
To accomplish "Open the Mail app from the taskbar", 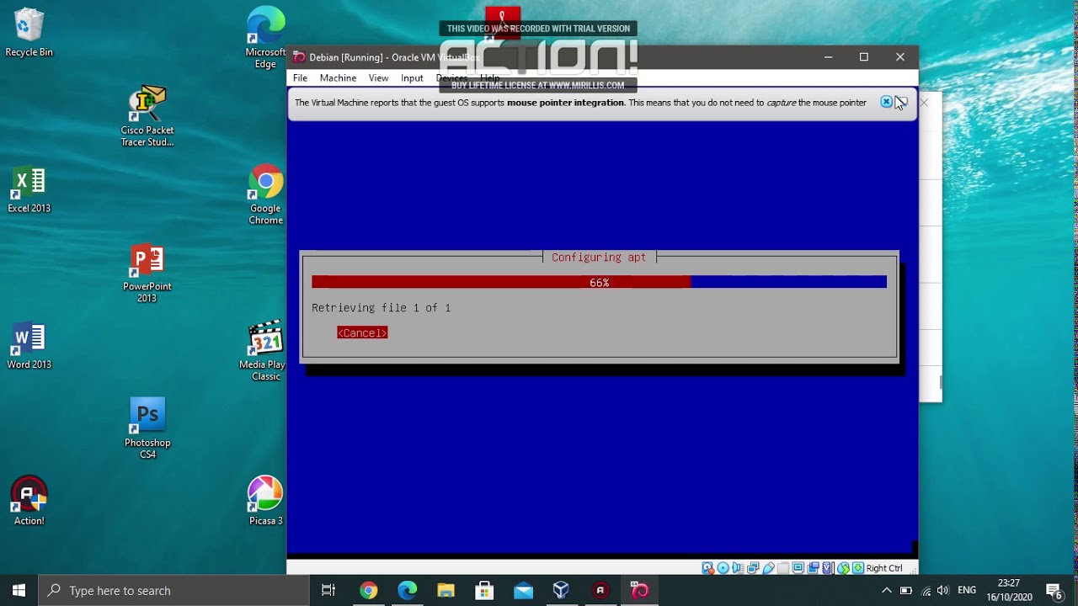I will coord(523,591).
